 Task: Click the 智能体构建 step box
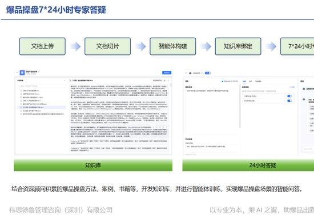tap(173, 46)
